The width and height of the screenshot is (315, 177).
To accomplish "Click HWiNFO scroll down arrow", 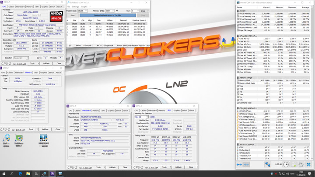I will coord(312,159).
